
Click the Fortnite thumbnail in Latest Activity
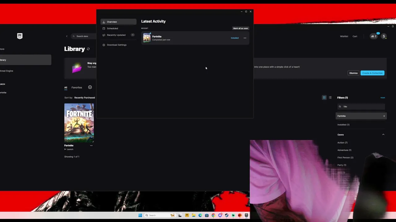click(147, 38)
